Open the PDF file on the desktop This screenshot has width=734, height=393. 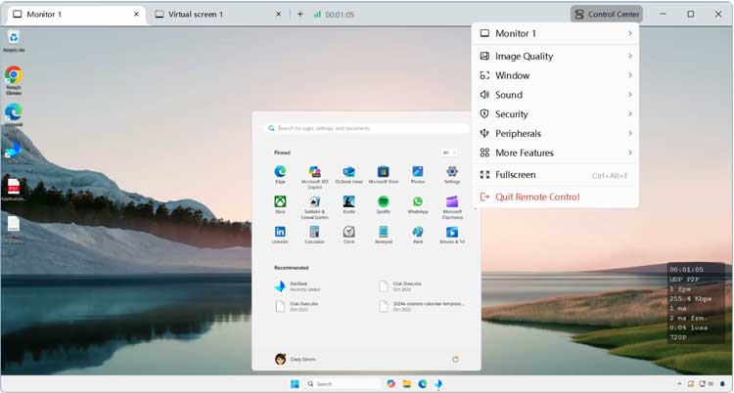pyautogui.click(x=14, y=190)
